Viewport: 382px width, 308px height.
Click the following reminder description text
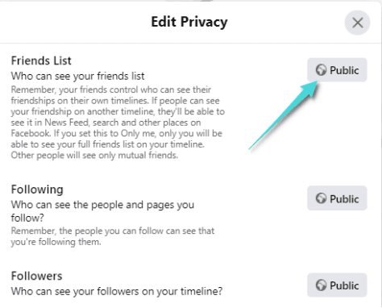tap(113, 236)
